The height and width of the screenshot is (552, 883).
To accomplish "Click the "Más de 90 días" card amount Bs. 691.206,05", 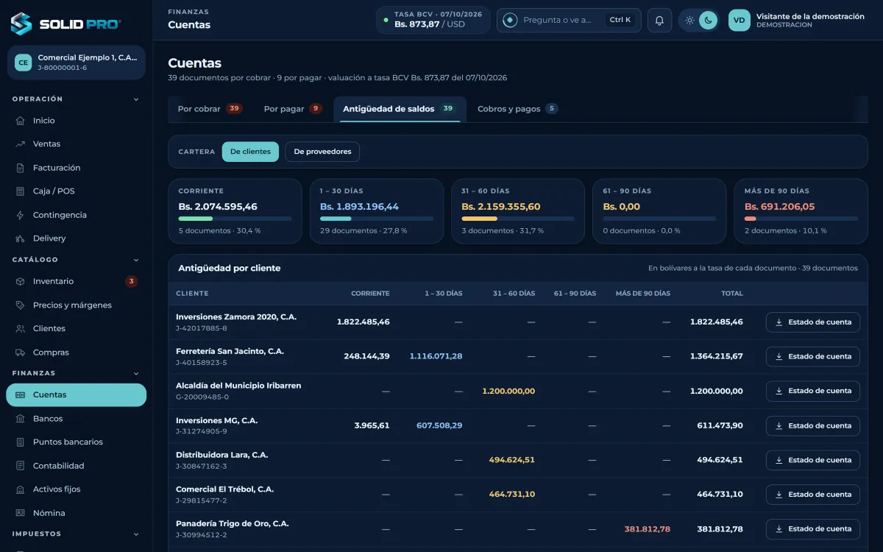I will [x=780, y=207].
